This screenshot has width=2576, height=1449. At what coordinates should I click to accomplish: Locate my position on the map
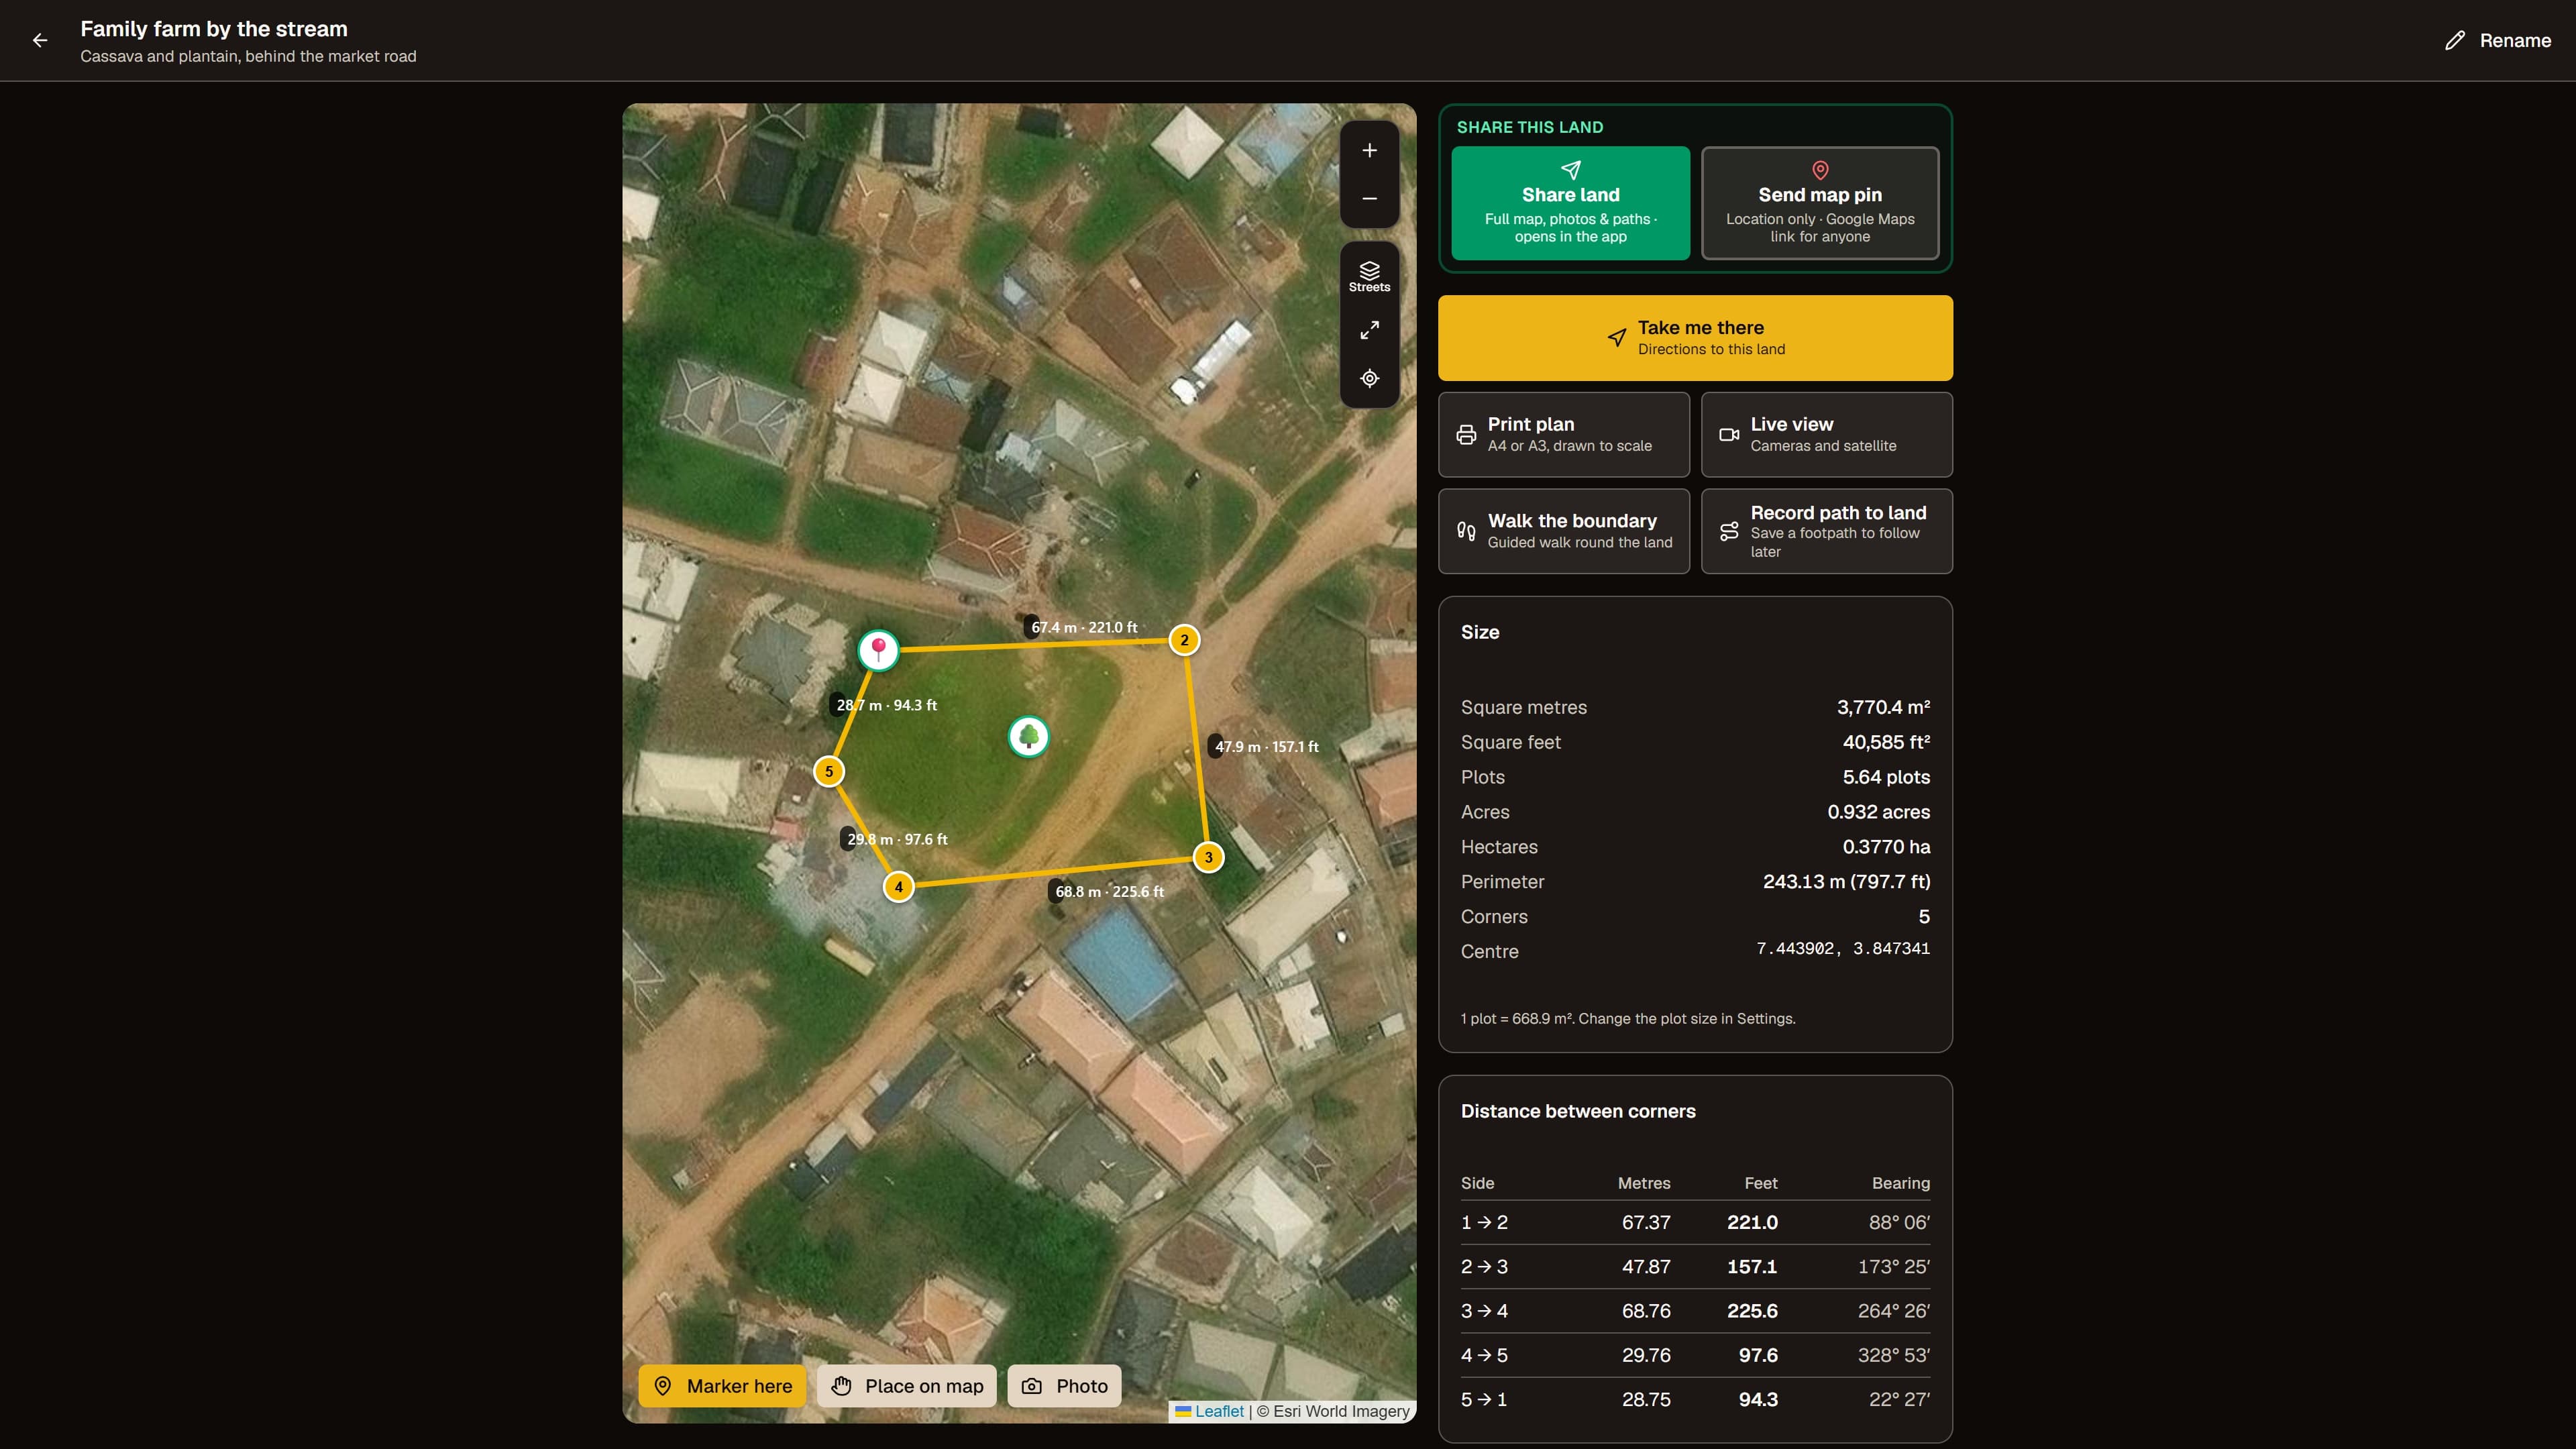click(x=1369, y=378)
